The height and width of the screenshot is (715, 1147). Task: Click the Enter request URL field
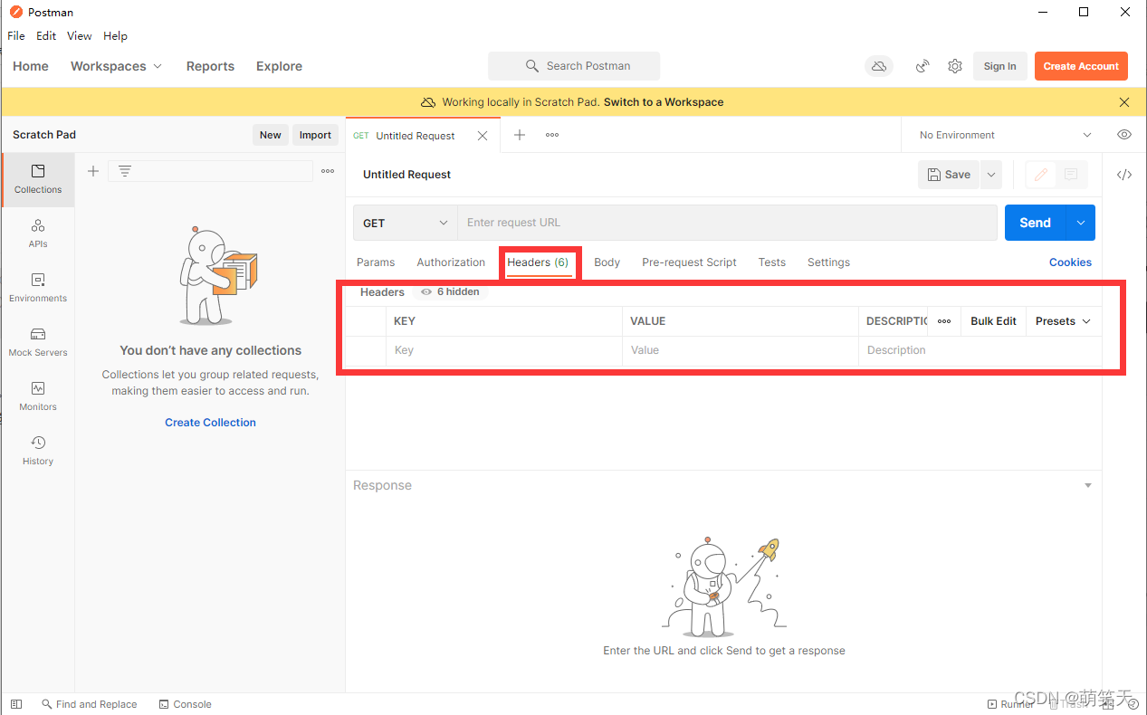point(727,223)
